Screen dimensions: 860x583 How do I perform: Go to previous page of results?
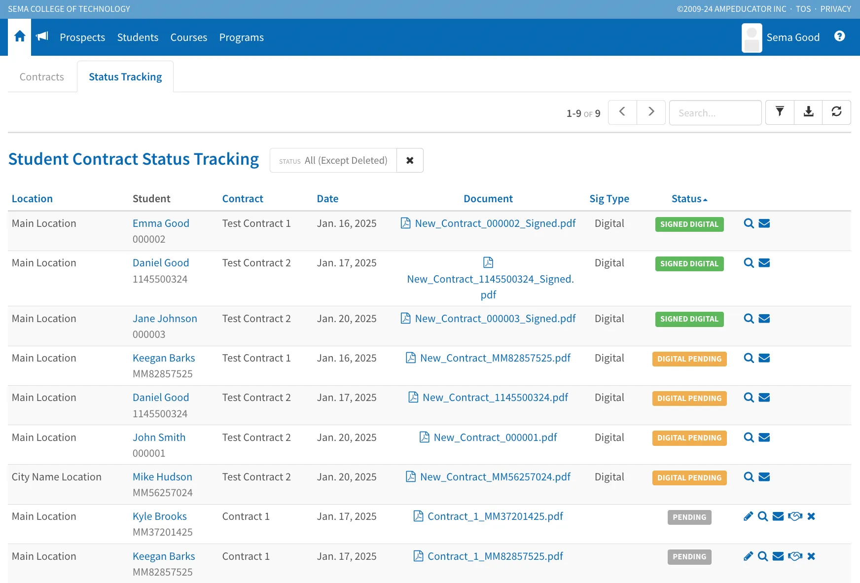pyautogui.click(x=622, y=112)
